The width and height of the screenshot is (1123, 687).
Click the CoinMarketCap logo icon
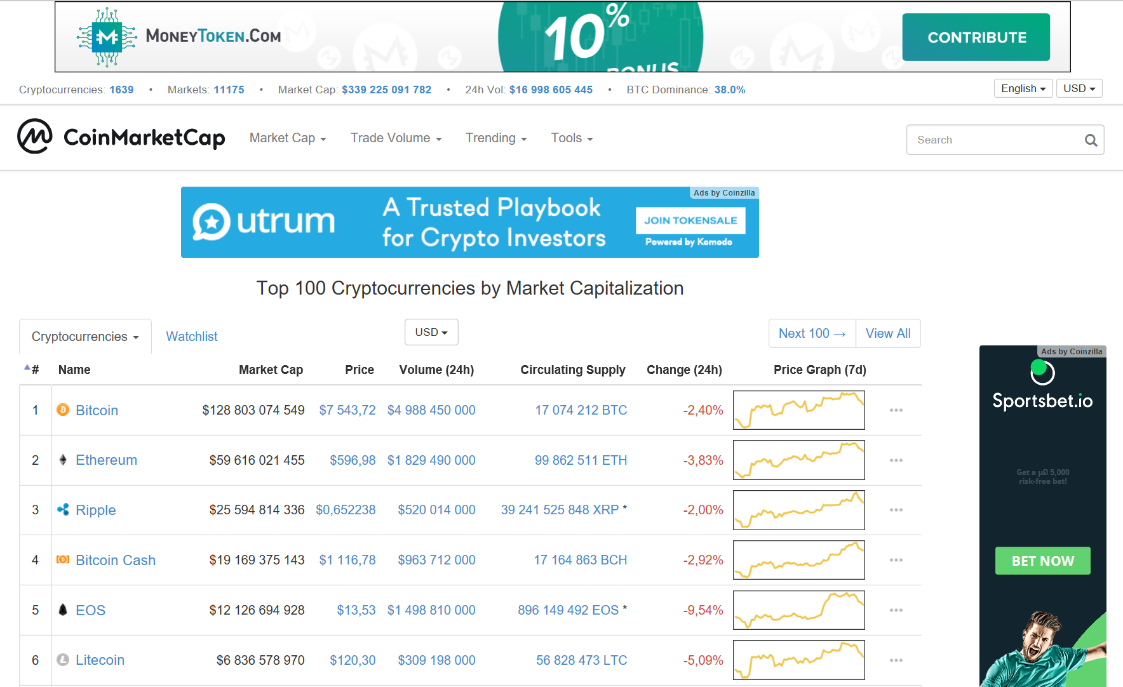point(35,136)
